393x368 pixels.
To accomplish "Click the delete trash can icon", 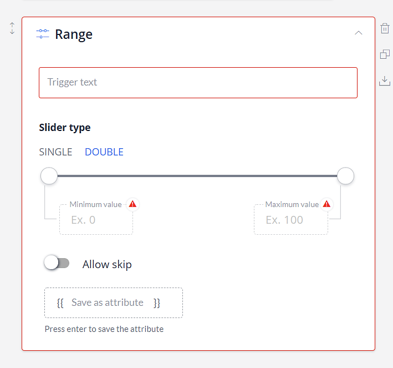I will click(x=385, y=28).
